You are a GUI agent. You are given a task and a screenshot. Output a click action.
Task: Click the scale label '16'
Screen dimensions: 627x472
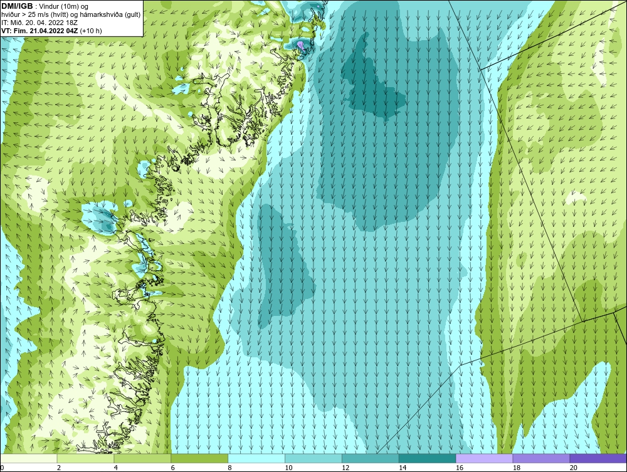point(460,468)
